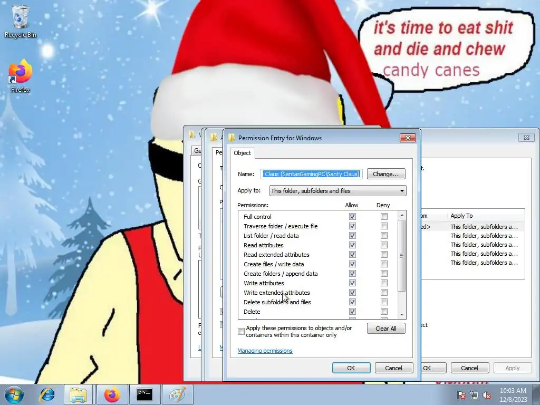
Task: Click the muted volume tray icon
Action: point(487,395)
